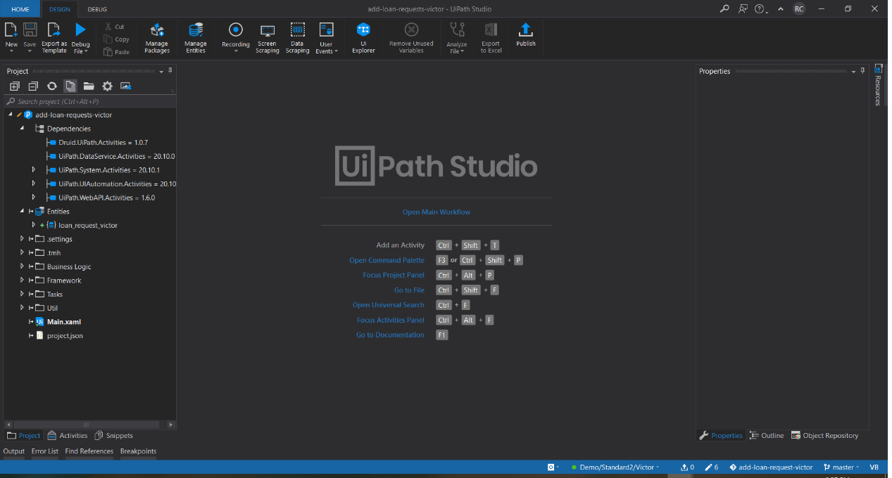Click Refresh icon in Project panel
Image resolution: width=892 pixels, height=478 pixels.
tap(52, 86)
